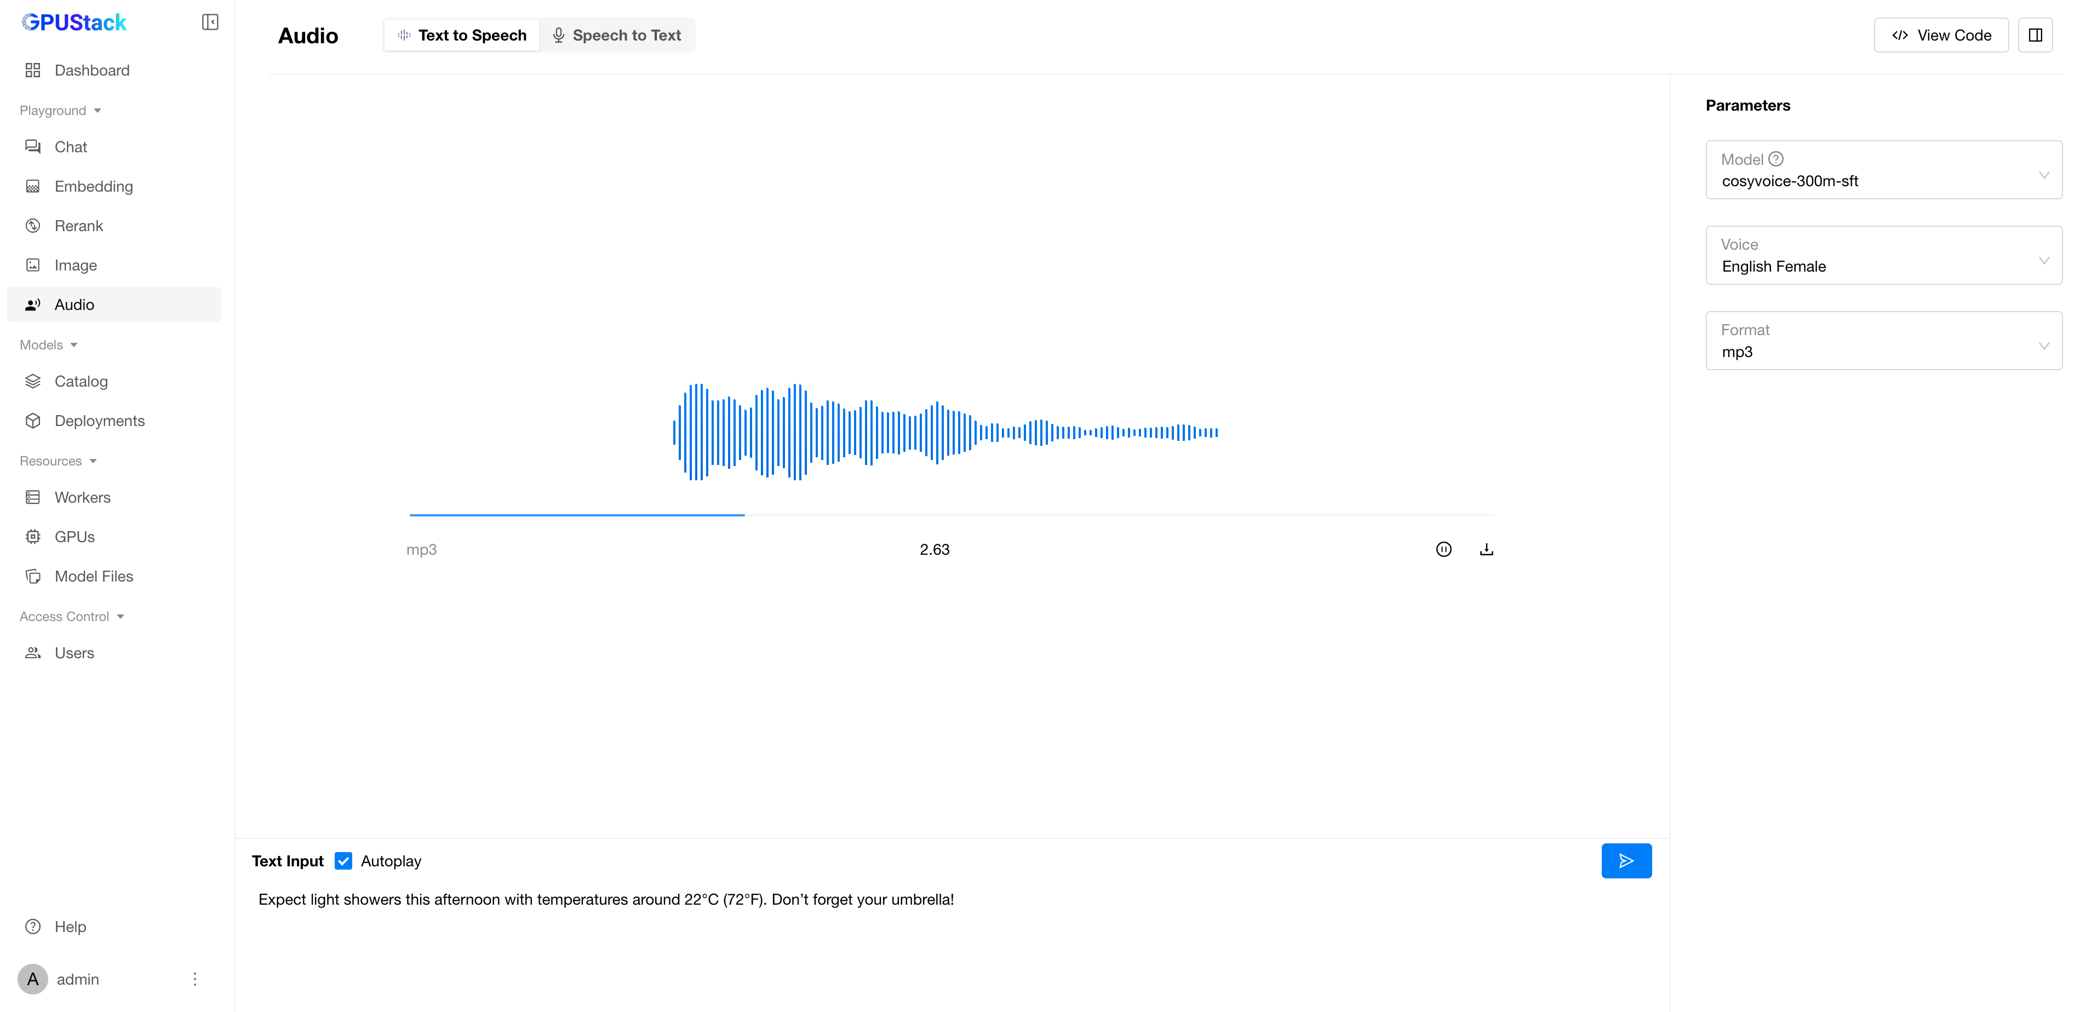
Task: Switch to the Speech to Text tab
Action: 617,36
